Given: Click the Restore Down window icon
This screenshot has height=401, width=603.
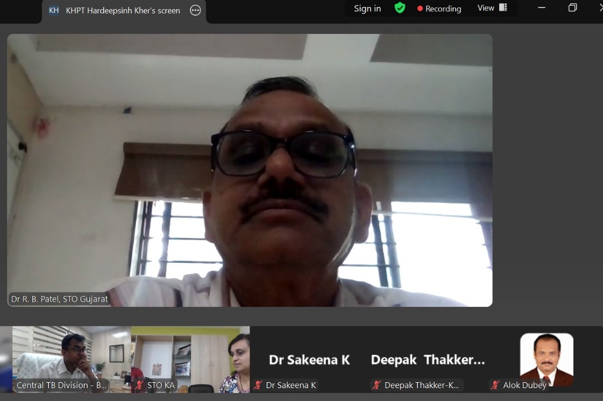Looking at the screenshot, I should click(x=572, y=8).
